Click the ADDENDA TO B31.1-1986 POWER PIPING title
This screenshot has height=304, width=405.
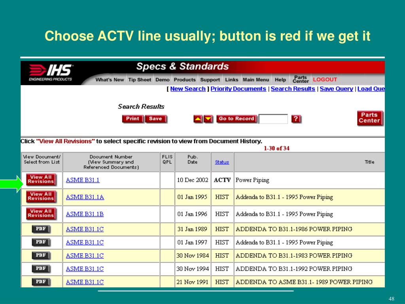pos(294,229)
